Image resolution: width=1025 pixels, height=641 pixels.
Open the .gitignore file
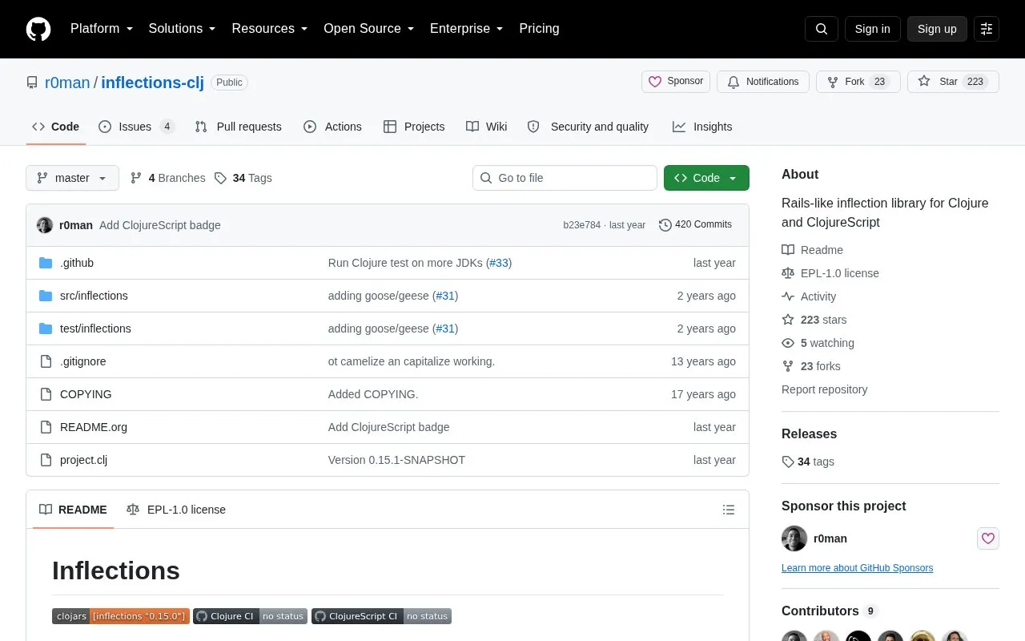click(x=82, y=361)
